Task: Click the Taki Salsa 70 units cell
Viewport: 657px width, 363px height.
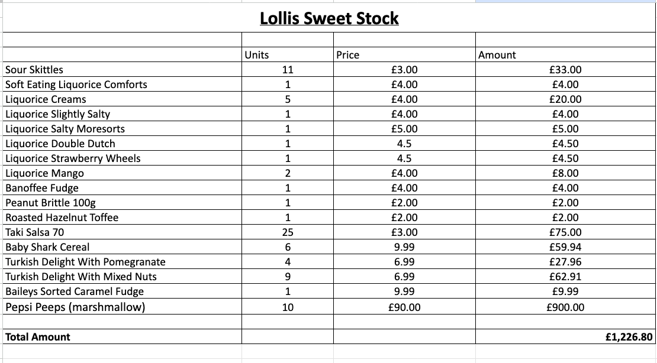Action: [x=288, y=232]
